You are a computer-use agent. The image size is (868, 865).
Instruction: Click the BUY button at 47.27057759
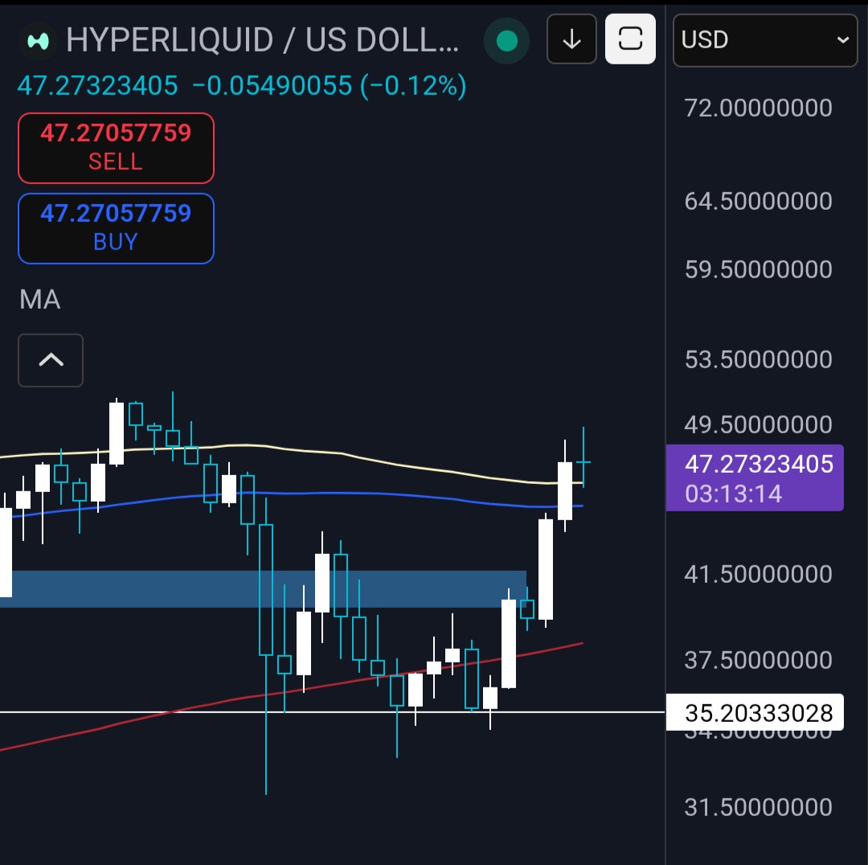(x=116, y=228)
